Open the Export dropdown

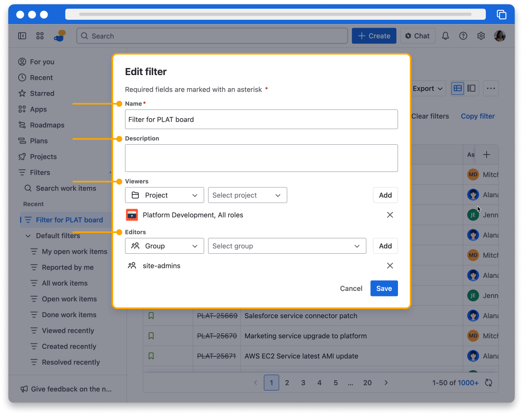pos(428,89)
